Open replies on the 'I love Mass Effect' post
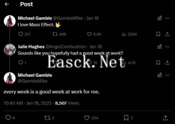 [x=20, y=34]
